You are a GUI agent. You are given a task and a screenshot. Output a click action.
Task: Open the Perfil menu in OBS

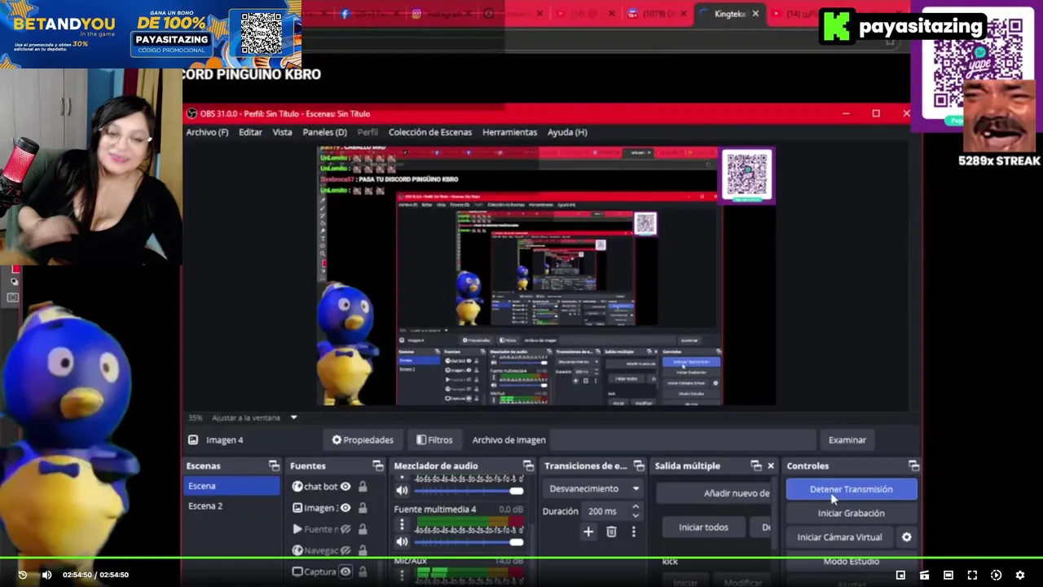coord(367,132)
